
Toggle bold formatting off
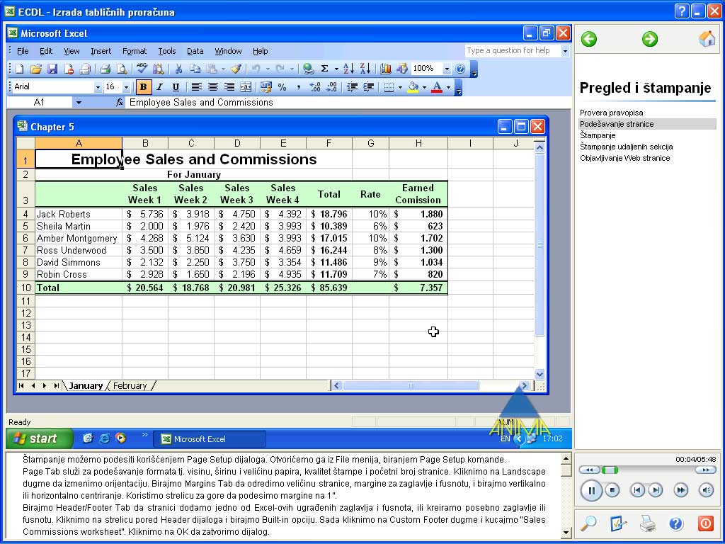click(x=142, y=86)
